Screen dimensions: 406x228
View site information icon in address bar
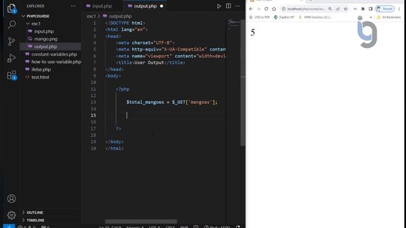(284, 9)
